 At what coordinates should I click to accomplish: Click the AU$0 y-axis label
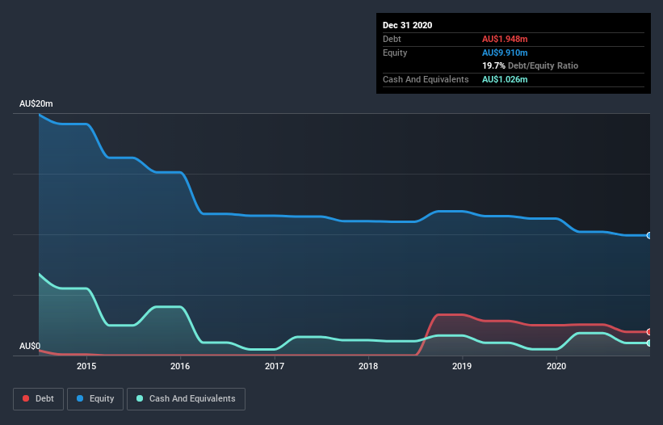coord(30,347)
